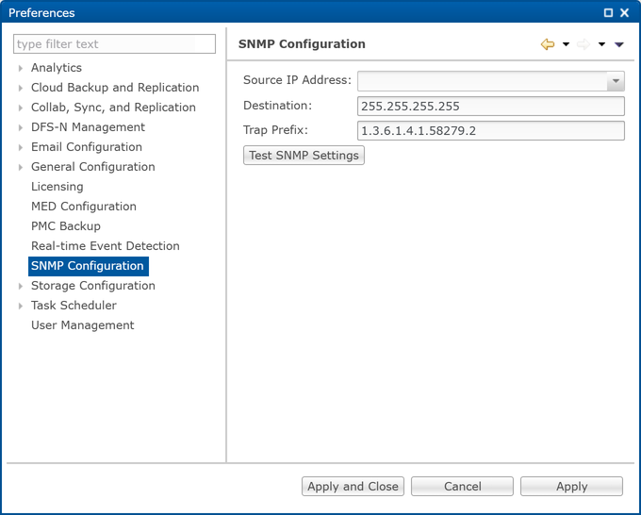
Task: Open the User Management page
Action: point(83,325)
